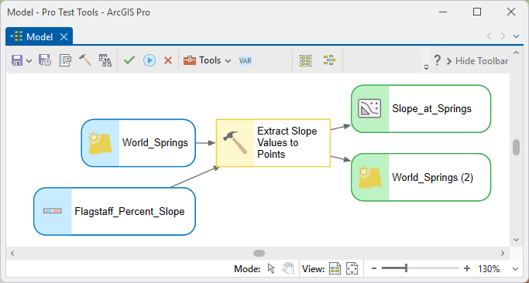The width and height of the screenshot is (529, 283).
Task: Click the Select All icon
Action: (306, 60)
